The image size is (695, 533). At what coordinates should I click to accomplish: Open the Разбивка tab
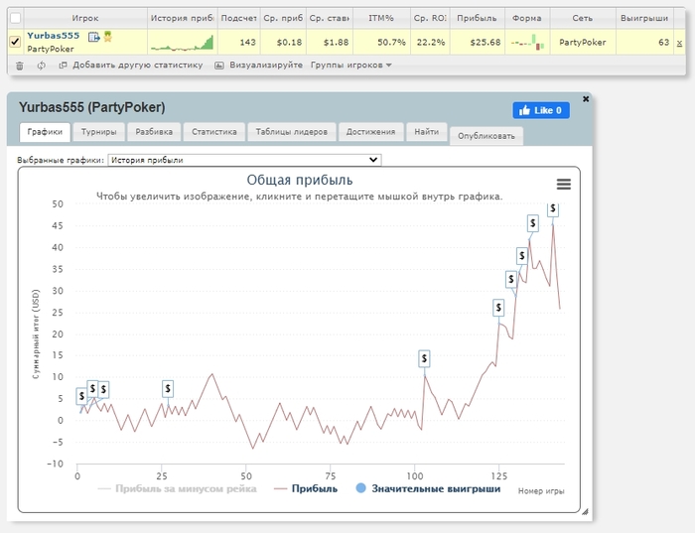(x=154, y=132)
